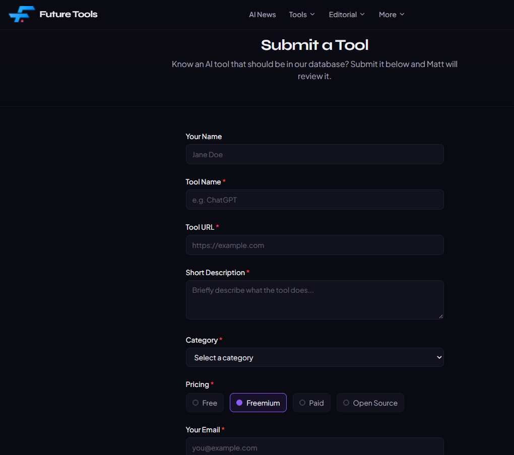Focus the Your Name input field
Screen dimensions: 514x455
(x=314, y=154)
